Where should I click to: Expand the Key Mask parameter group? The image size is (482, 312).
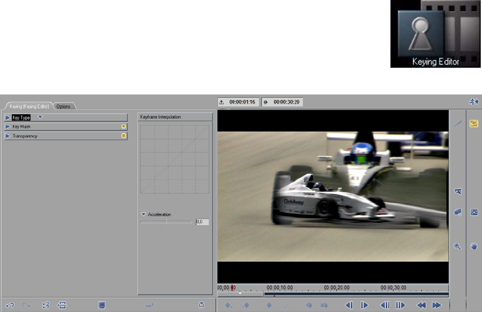coord(7,126)
